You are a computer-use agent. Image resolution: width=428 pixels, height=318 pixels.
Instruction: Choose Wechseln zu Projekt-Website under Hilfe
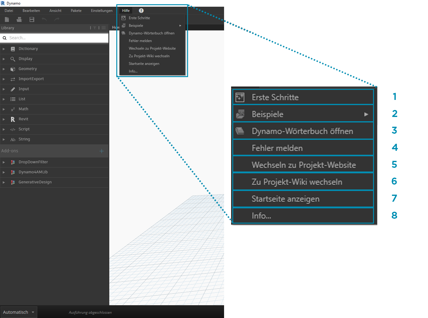[152, 48]
